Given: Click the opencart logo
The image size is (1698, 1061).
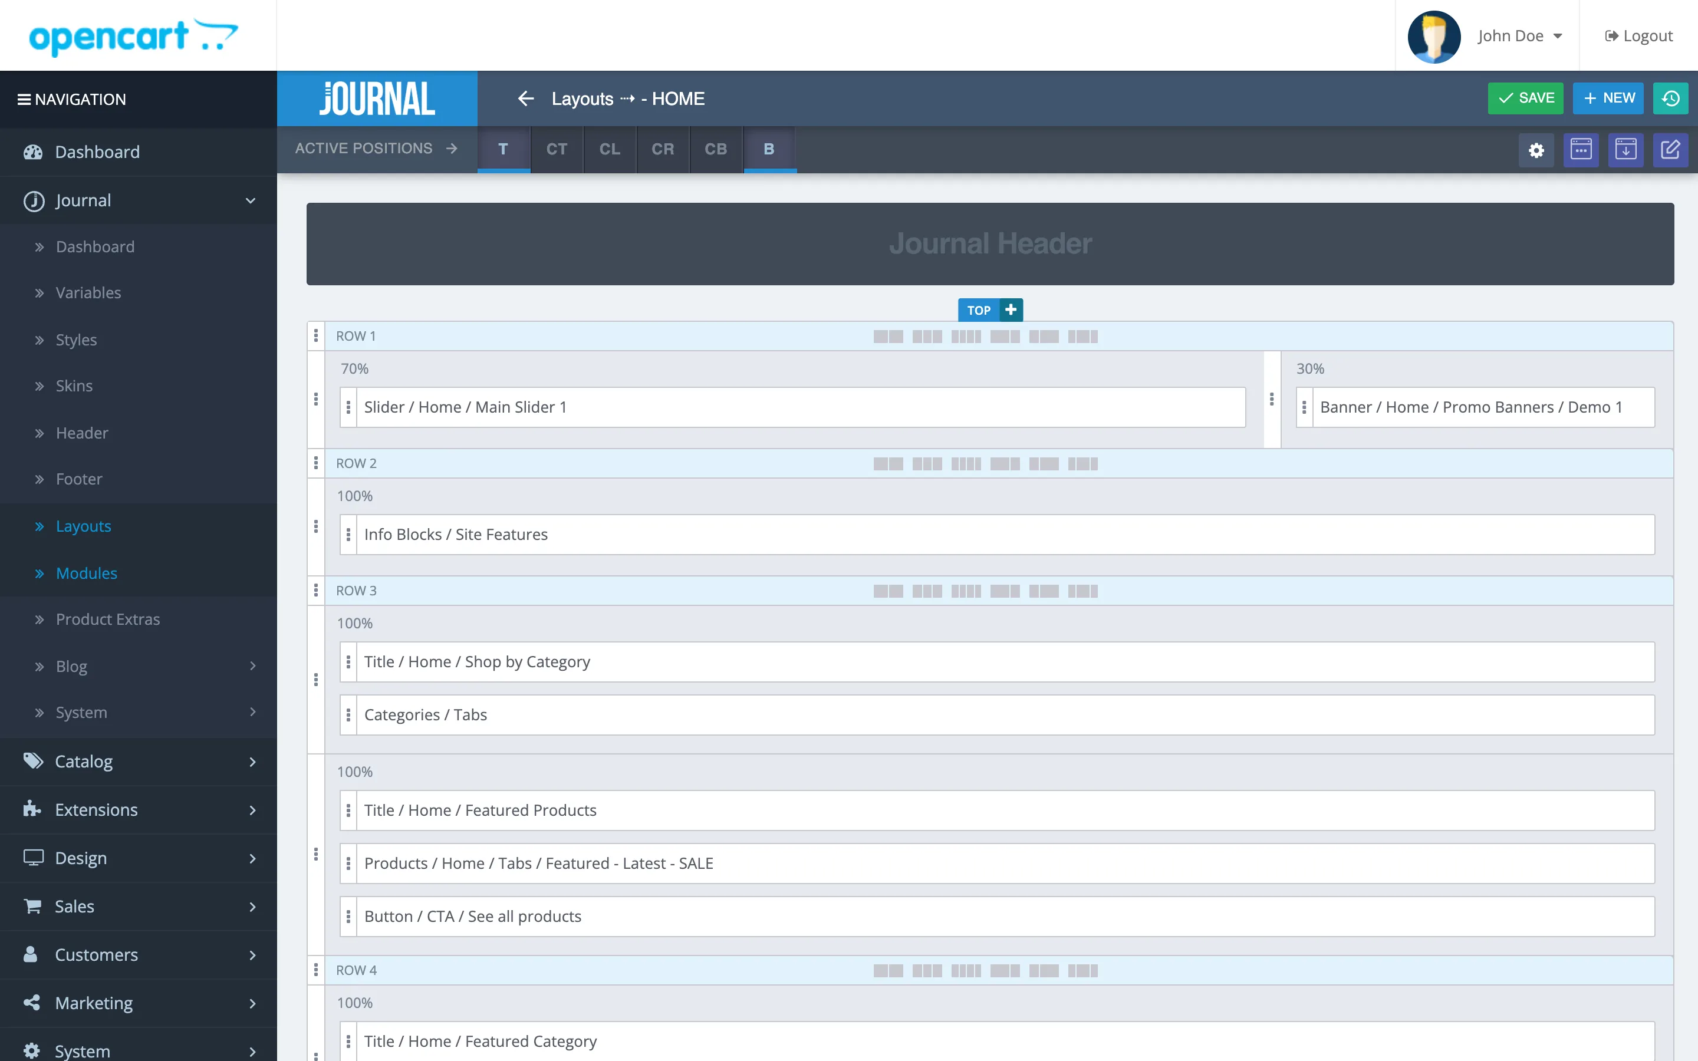Looking at the screenshot, I should click(133, 37).
